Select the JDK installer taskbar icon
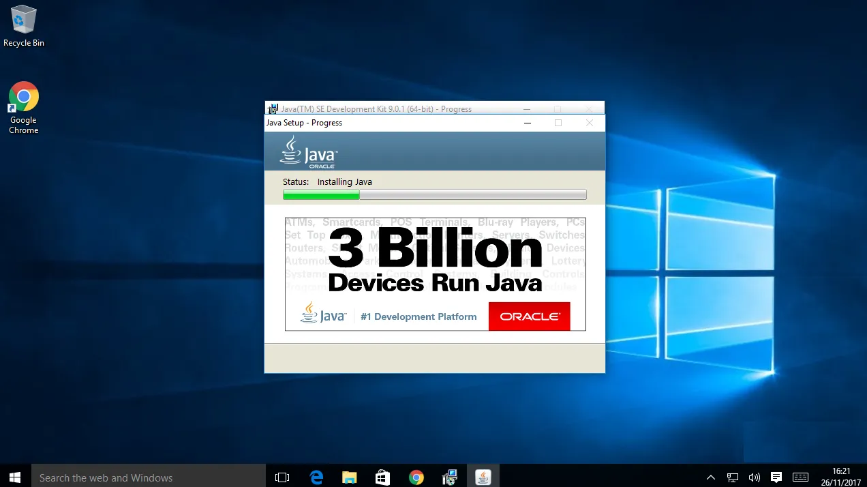Viewport: 867px width, 487px height. pos(450,477)
